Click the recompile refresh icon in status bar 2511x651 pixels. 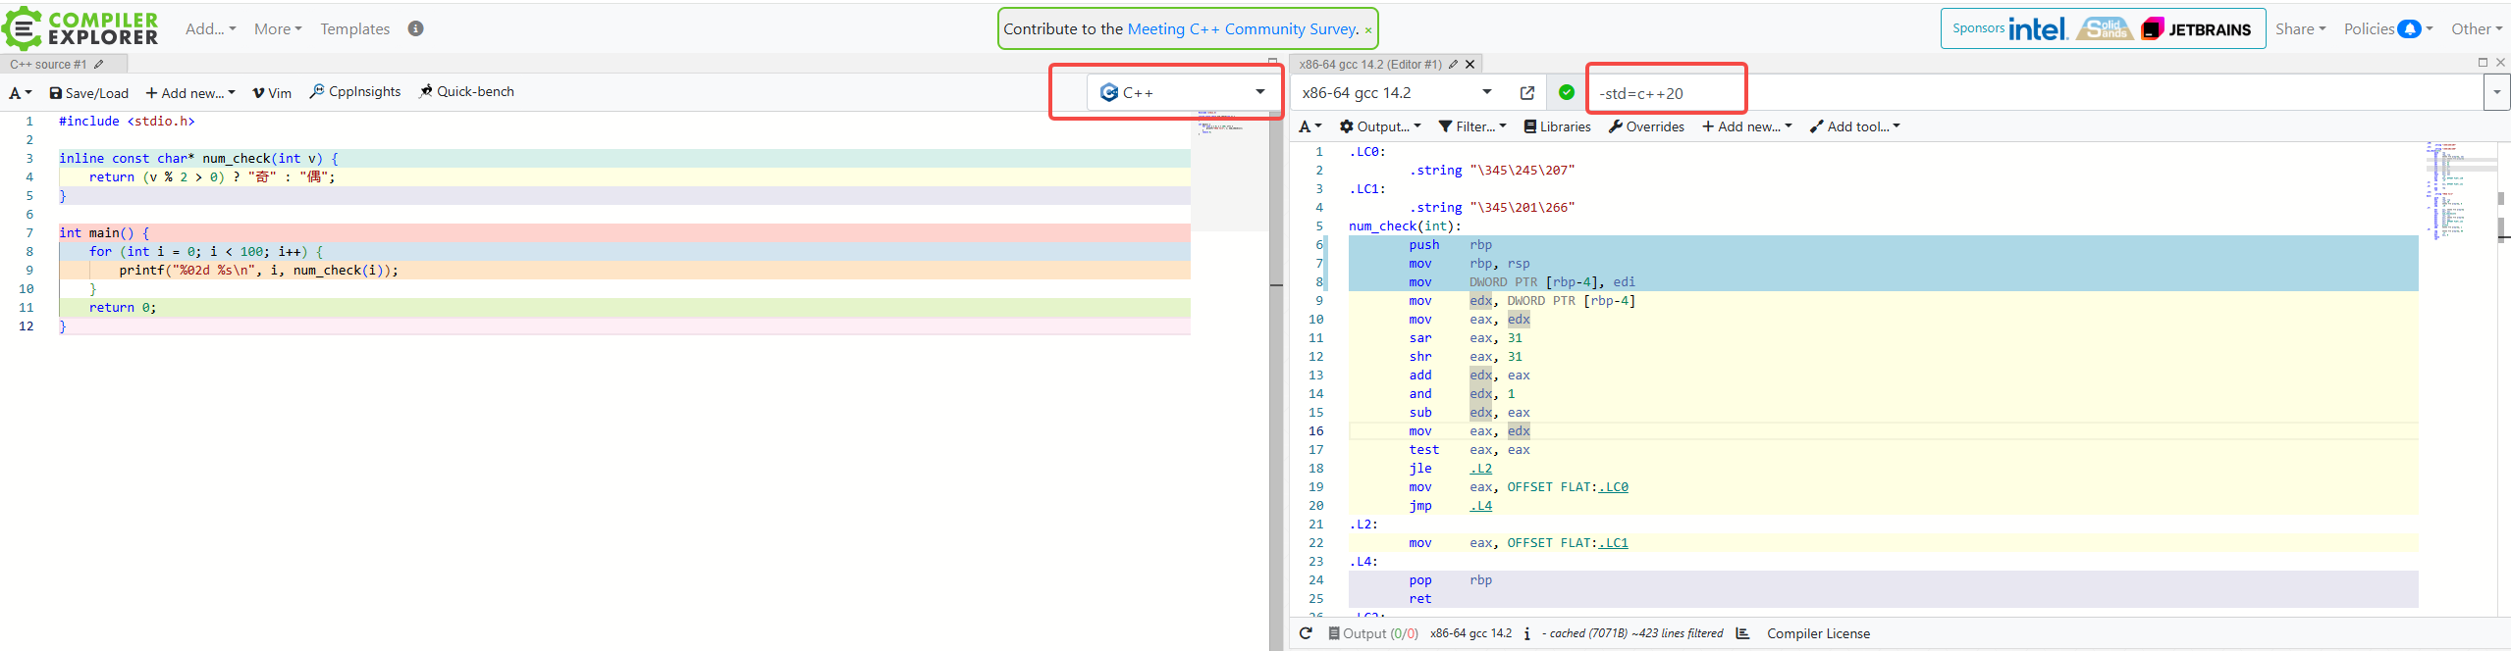pyautogui.click(x=1306, y=633)
